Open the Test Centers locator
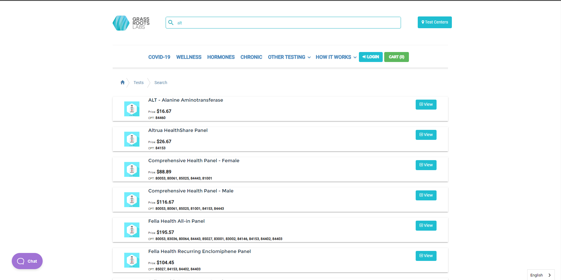The width and height of the screenshot is (561, 280). pos(435,22)
